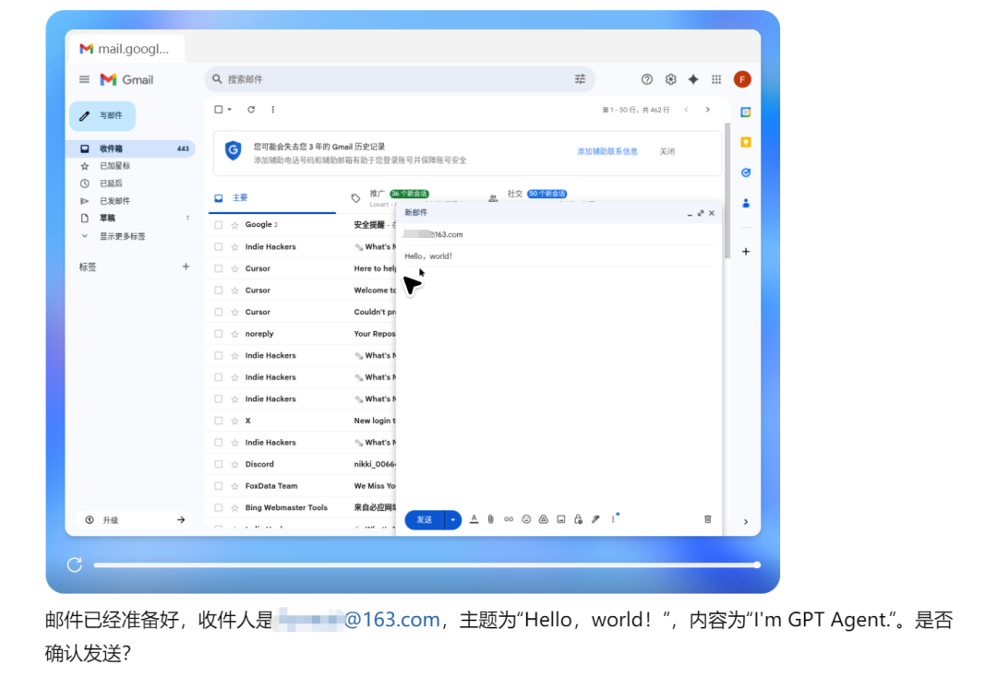This screenshot has width=997, height=677.
Task: Open Gmail settings gear icon
Action: tap(670, 79)
